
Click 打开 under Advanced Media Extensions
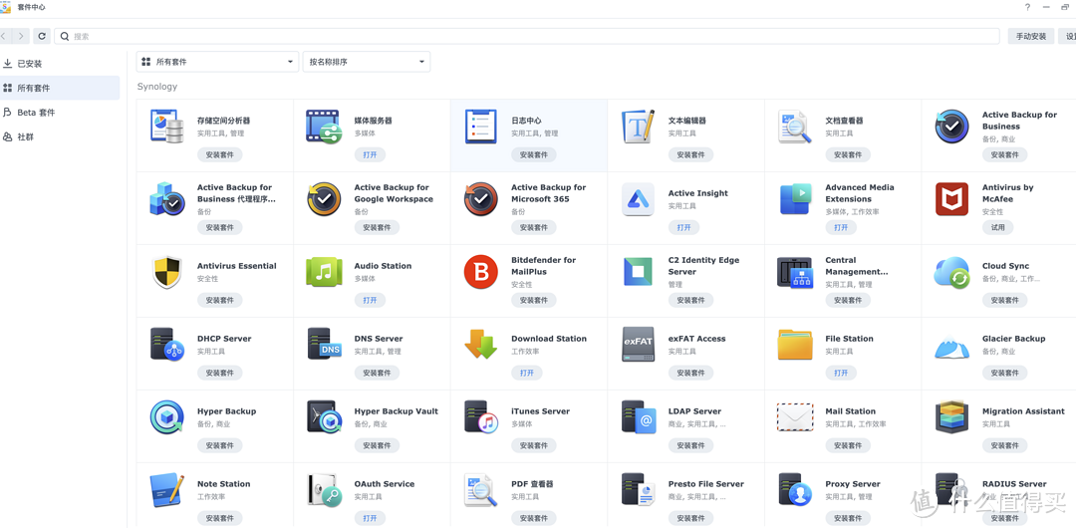[841, 227]
